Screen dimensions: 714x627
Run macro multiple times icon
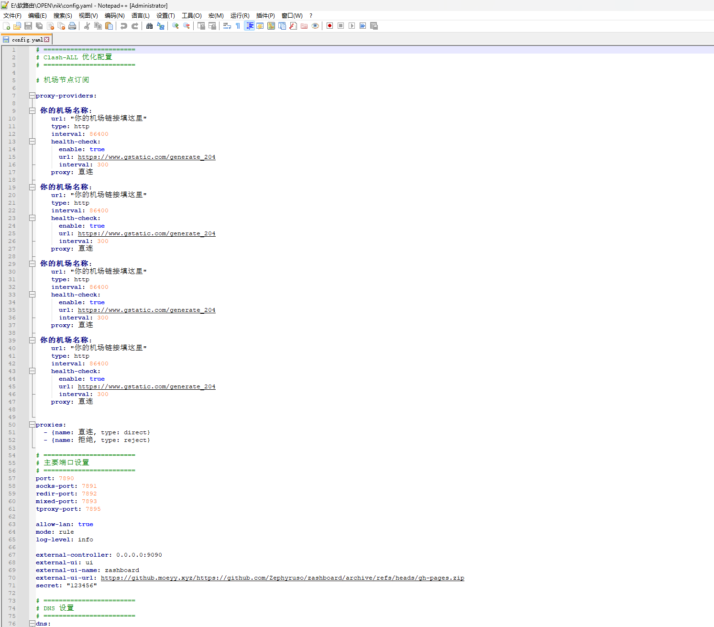tap(362, 26)
